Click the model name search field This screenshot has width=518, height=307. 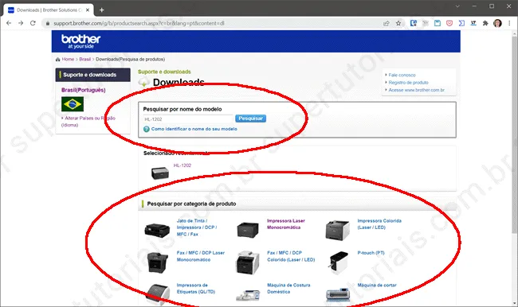click(188, 119)
